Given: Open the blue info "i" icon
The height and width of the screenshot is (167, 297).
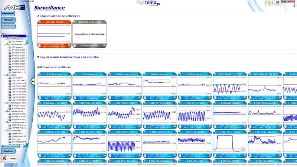Looking at the screenshot, I should (294, 6).
